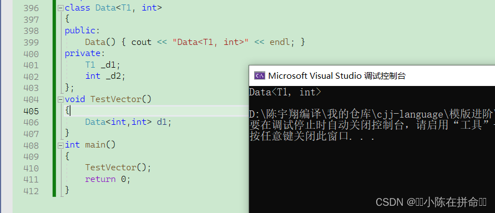495x213 pixels.
Task: Collapse the void TestVector() function
Action: coord(60,100)
